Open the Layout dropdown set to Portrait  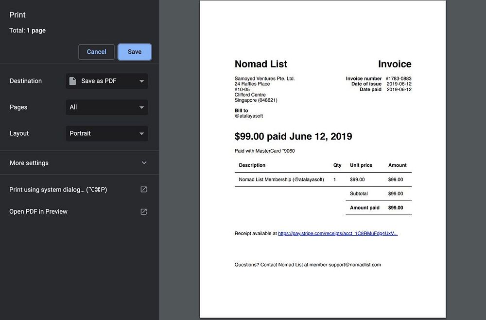[x=106, y=133]
